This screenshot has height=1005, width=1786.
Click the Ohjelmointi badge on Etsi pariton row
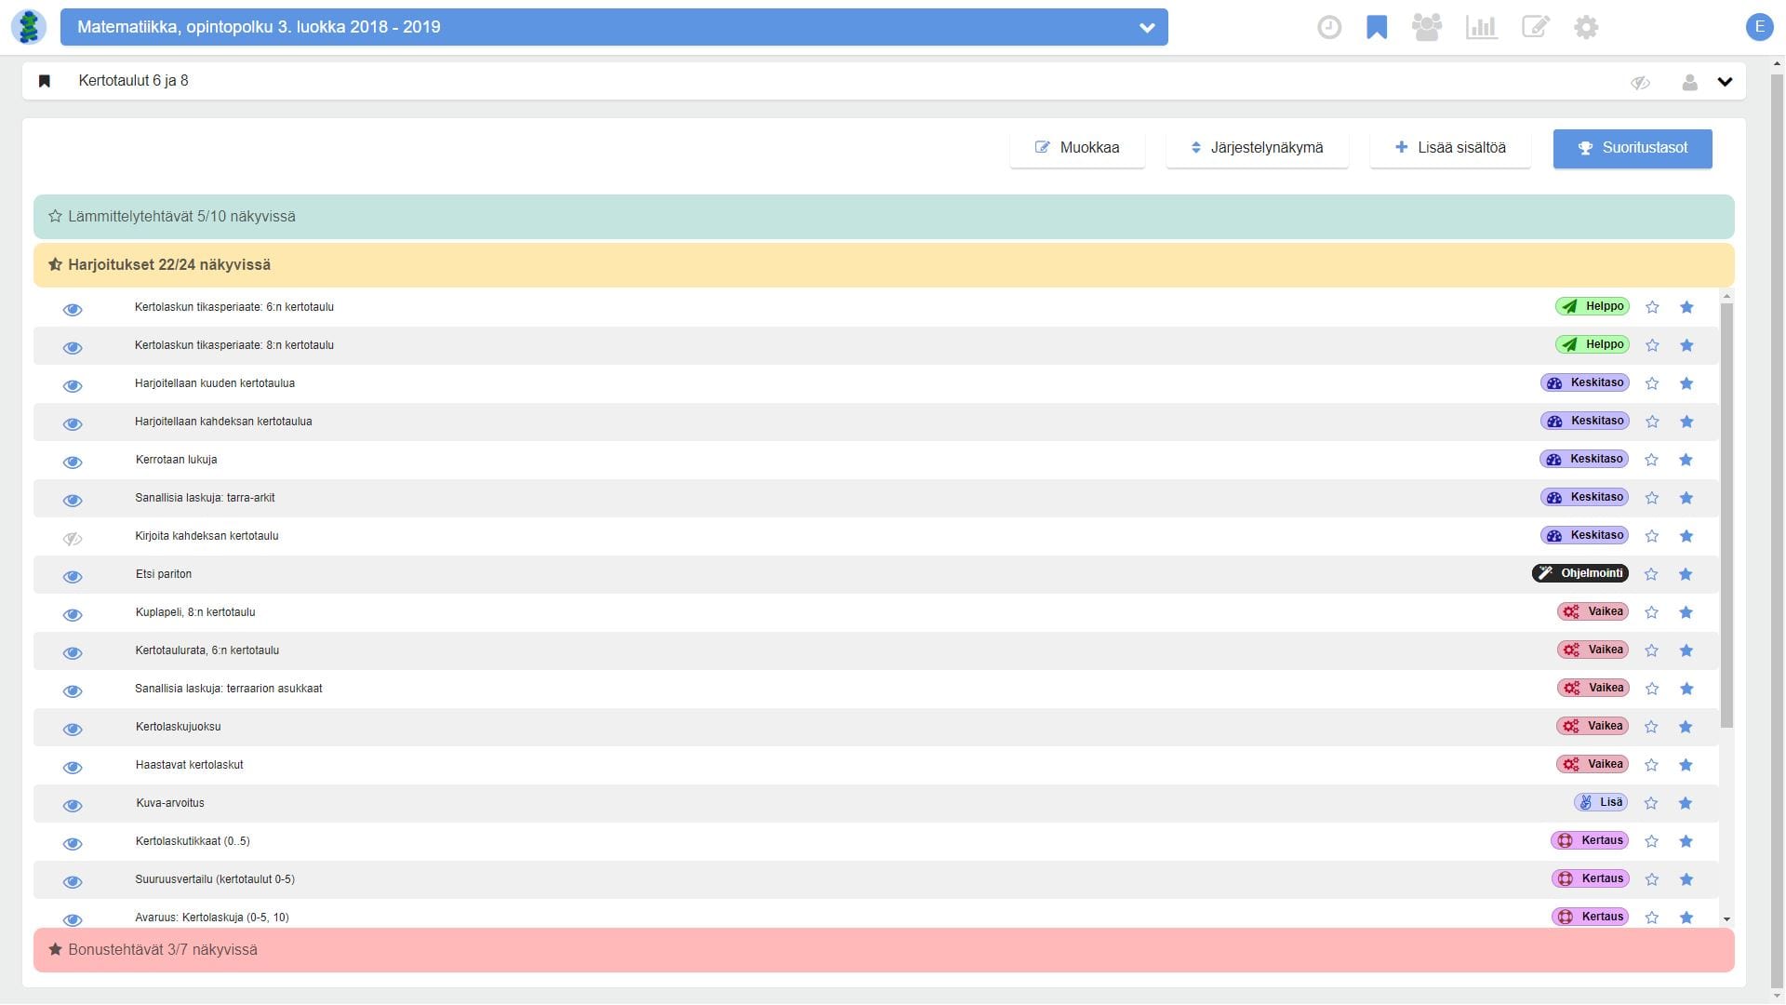[1580, 573]
